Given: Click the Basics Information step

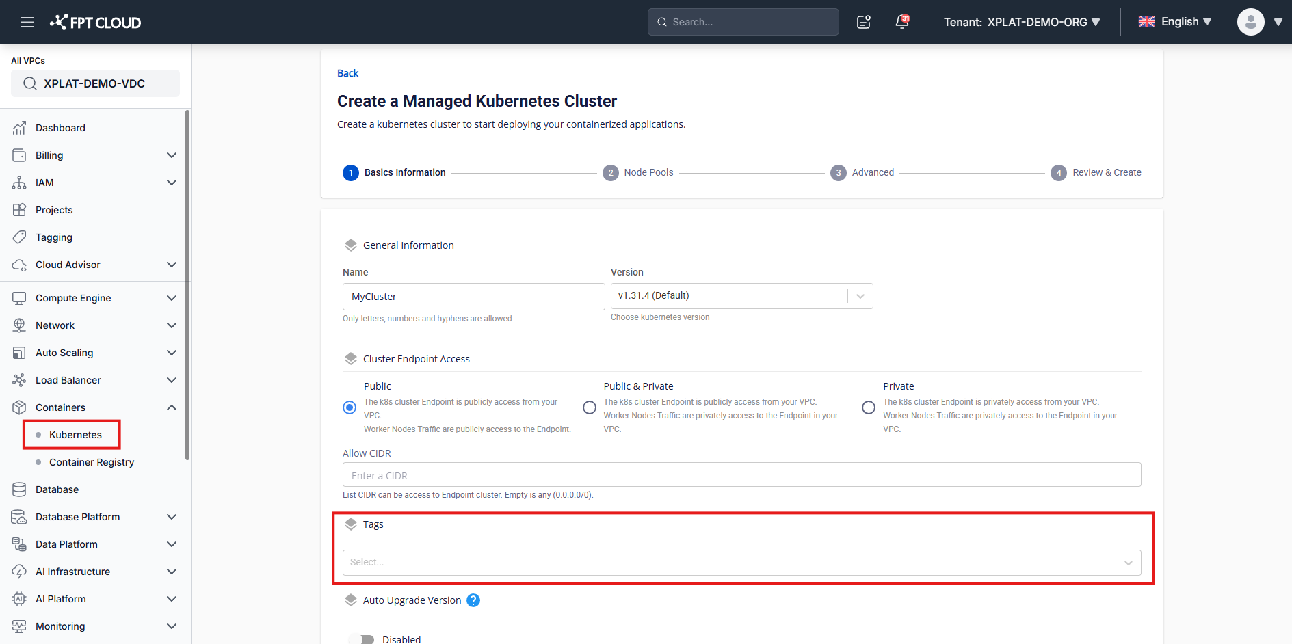Looking at the screenshot, I should click(394, 172).
